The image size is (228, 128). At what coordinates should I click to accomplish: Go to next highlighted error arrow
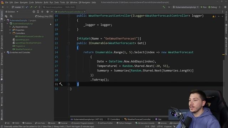222,16
